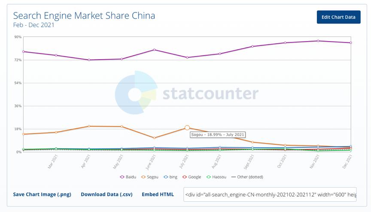Image resolution: width=371 pixels, height=212 pixels.
Task: Click the Search Engine Market Share China title
Action: tap(84, 16)
